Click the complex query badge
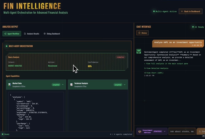Viewport: 205px width, 139px height. 120,57
